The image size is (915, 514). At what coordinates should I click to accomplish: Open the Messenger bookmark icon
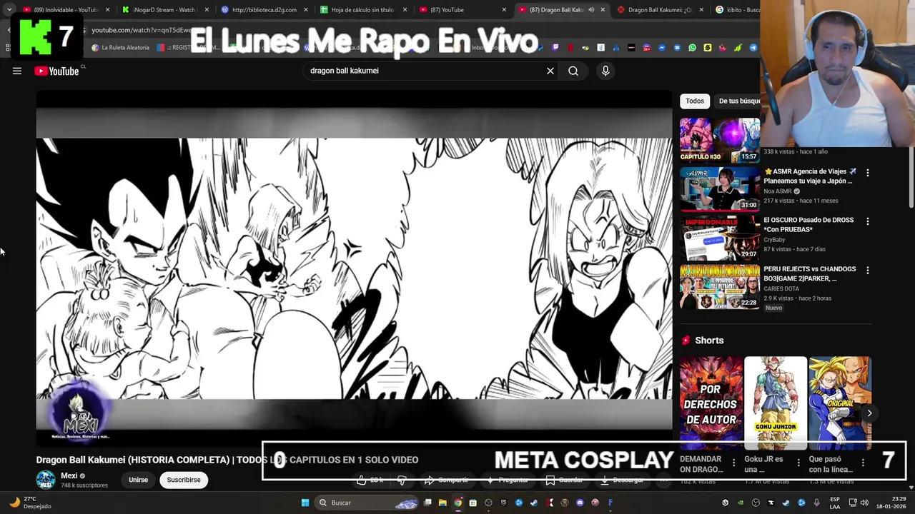[662, 48]
